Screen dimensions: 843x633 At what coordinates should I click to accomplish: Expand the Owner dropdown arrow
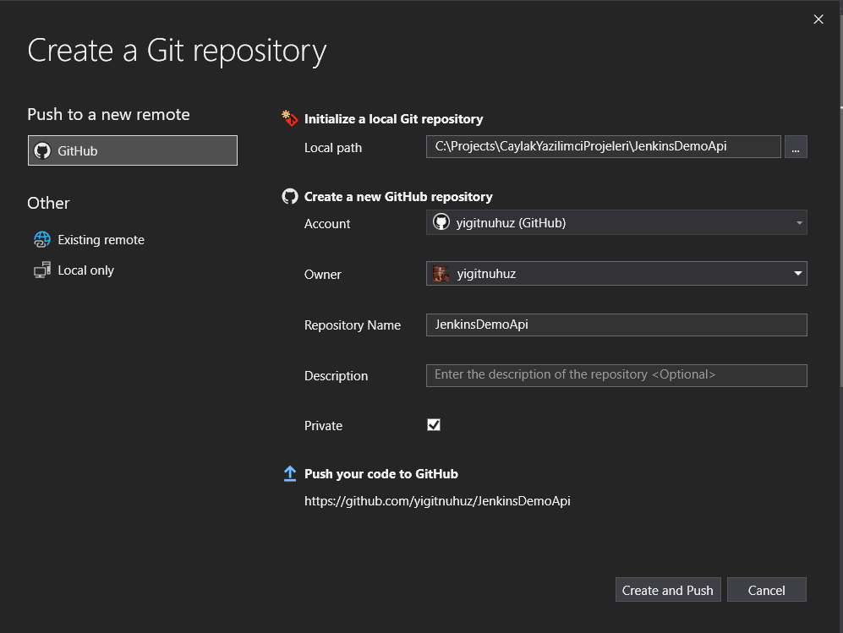click(798, 274)
